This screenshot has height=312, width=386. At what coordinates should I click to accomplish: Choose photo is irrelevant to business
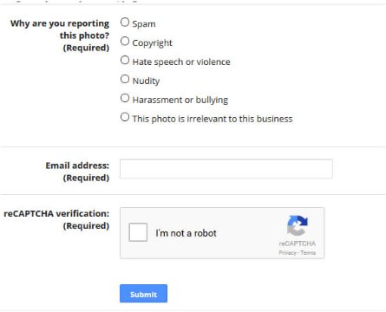[125, 117]
